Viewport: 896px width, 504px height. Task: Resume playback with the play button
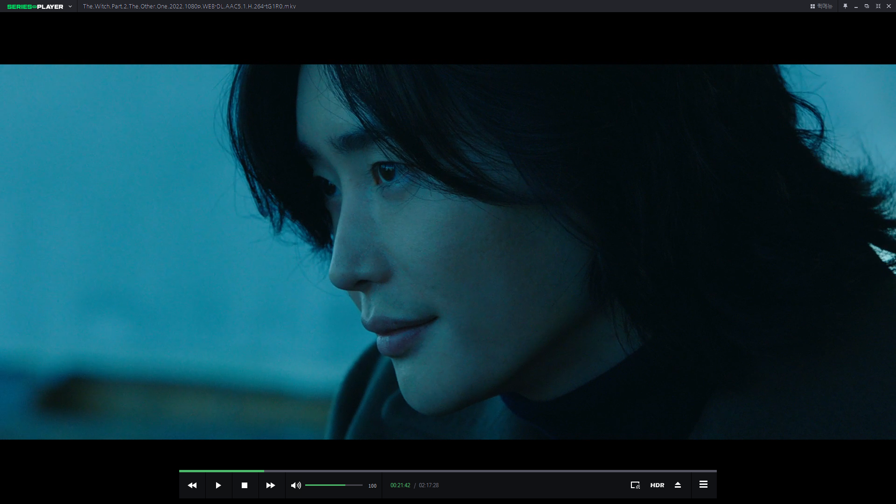pyautogui.click(x=218, y=485)
